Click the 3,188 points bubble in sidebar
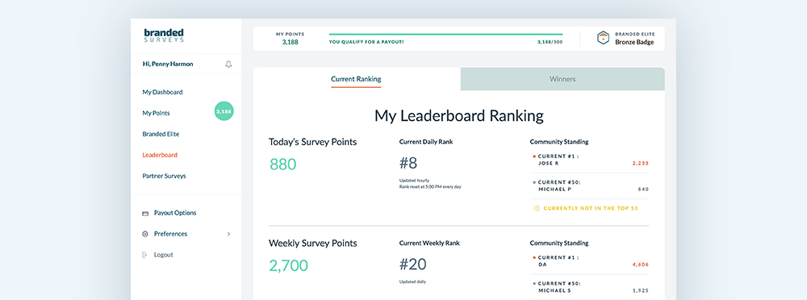Image resolution: width=807 pixels, height=300 pixels. [224, 111]
